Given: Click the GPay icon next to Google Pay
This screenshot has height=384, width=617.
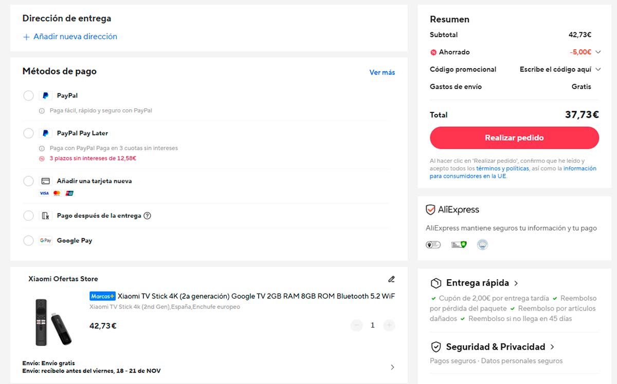Looking at the screenshot, I should point(45,240).
